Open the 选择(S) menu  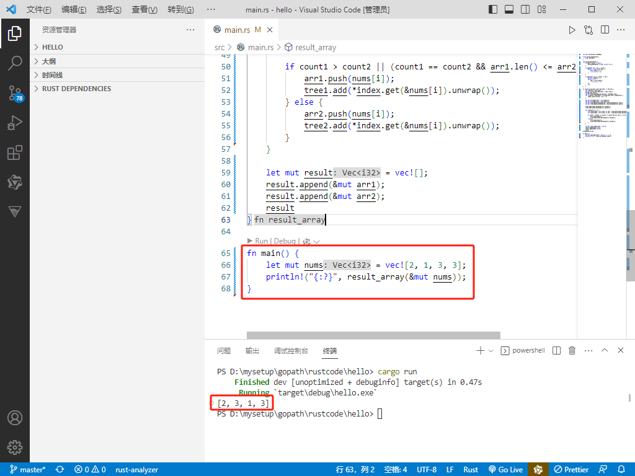tap(109, 10)
